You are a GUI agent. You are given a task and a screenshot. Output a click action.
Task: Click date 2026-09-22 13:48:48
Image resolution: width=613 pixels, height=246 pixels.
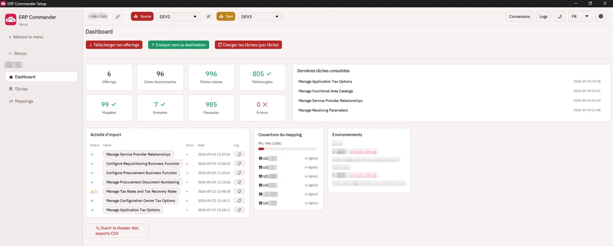[x=214, y=192]
